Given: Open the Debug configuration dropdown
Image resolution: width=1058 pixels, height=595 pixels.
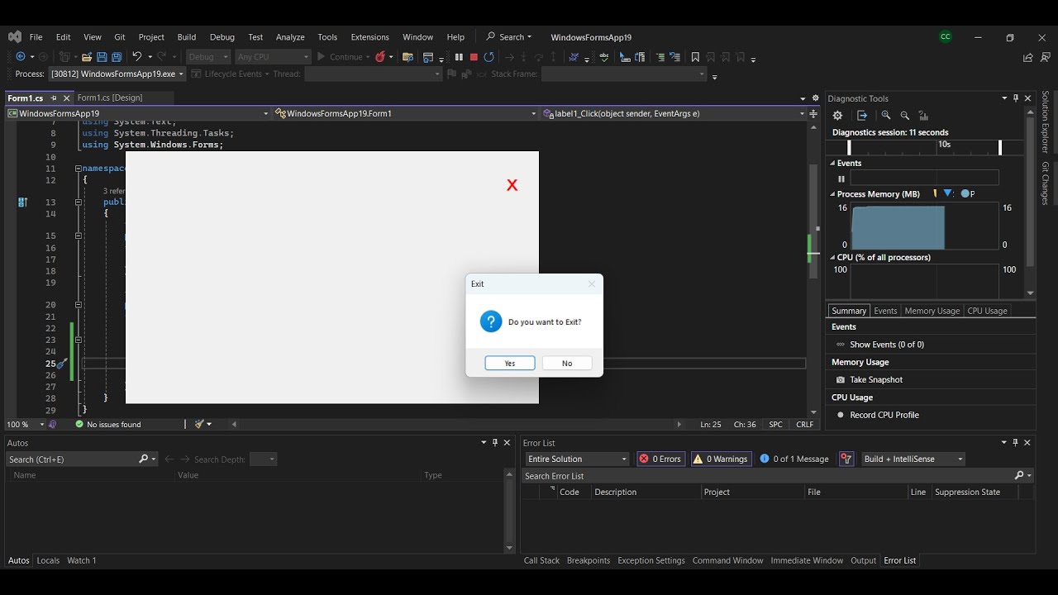Looking at the screenshot, I should coord(208,57).
